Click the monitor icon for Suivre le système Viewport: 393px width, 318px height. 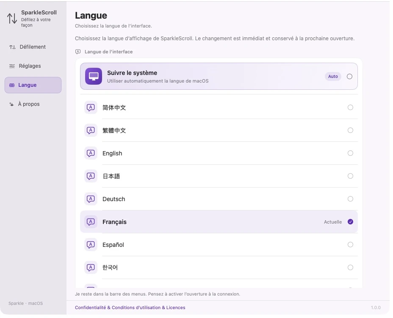point(94,76)
